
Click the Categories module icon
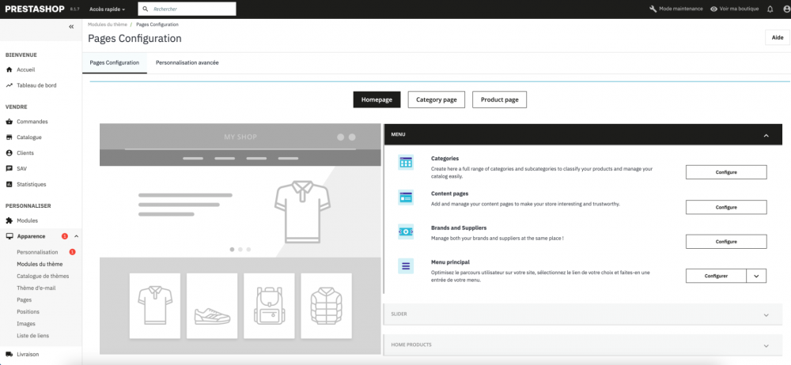coord(406,162)
